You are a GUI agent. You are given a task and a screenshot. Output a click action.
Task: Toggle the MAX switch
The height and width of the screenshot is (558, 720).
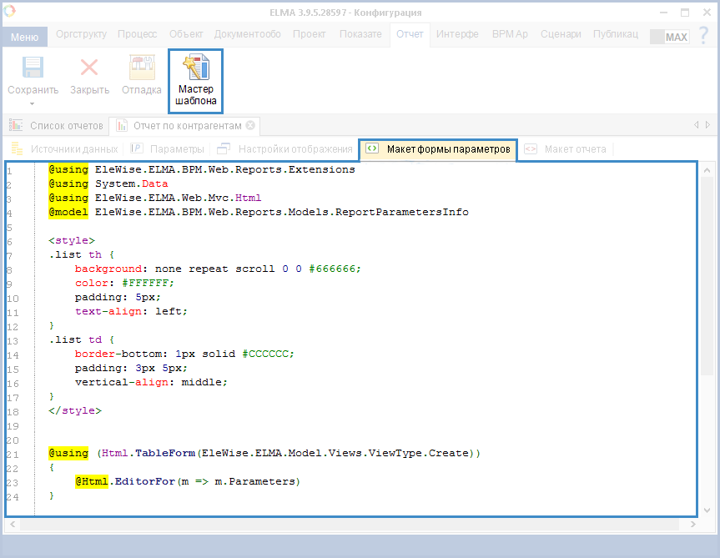tap(670, 38)
